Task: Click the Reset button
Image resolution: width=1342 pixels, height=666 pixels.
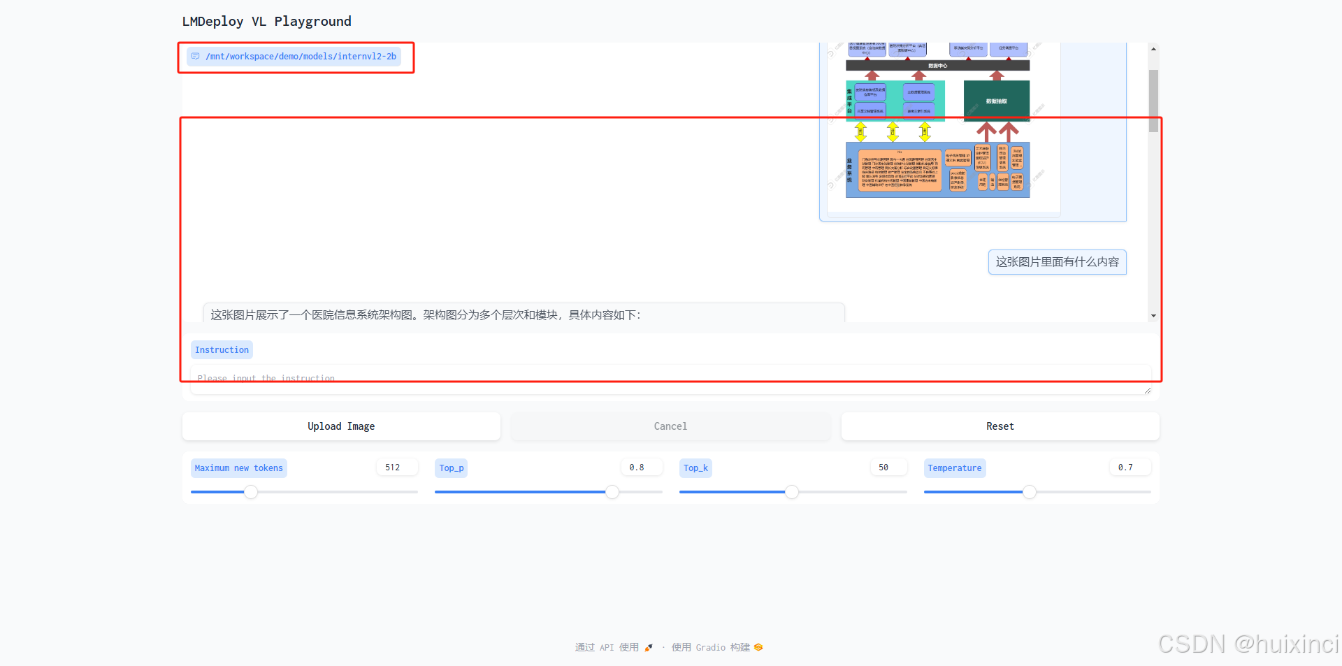Action: click(x=1000, y=426)
